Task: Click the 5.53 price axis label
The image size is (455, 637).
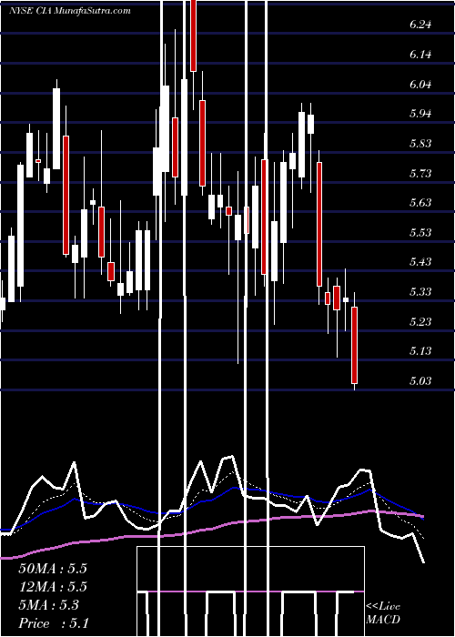Action: (420, 233)
